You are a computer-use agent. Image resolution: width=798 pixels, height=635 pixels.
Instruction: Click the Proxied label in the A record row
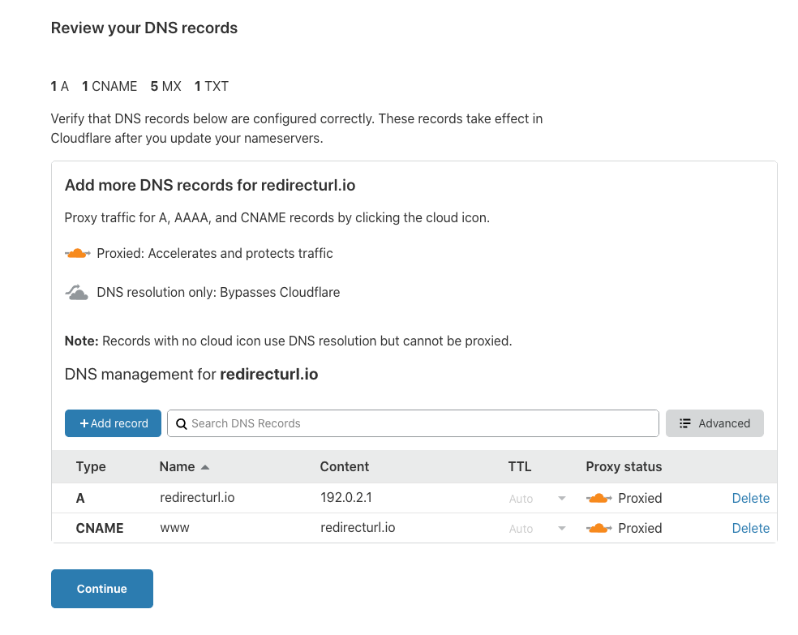click(640, 498)
